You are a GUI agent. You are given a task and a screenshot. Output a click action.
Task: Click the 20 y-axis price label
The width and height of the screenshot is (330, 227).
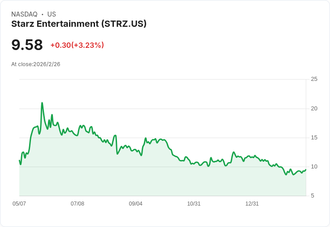tap(314, 109)
